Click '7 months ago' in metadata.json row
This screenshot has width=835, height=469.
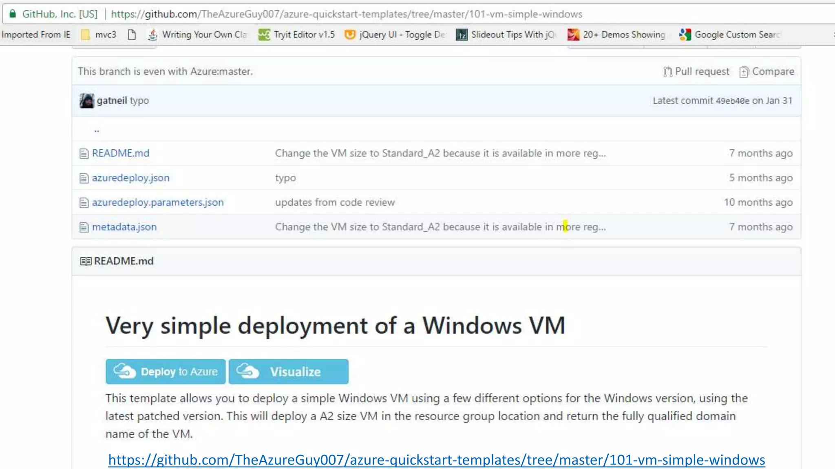(761, 226)
